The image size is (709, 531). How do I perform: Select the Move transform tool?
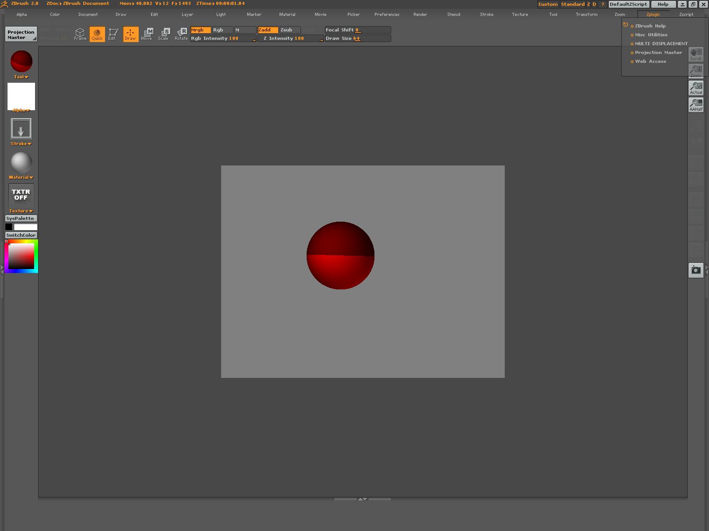(147, 34)
